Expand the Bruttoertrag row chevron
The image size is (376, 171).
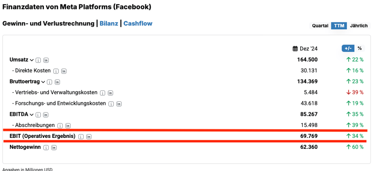coord(43,82)
